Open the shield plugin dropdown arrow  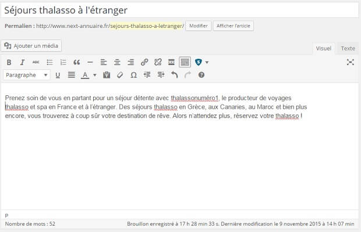(207, 62)
